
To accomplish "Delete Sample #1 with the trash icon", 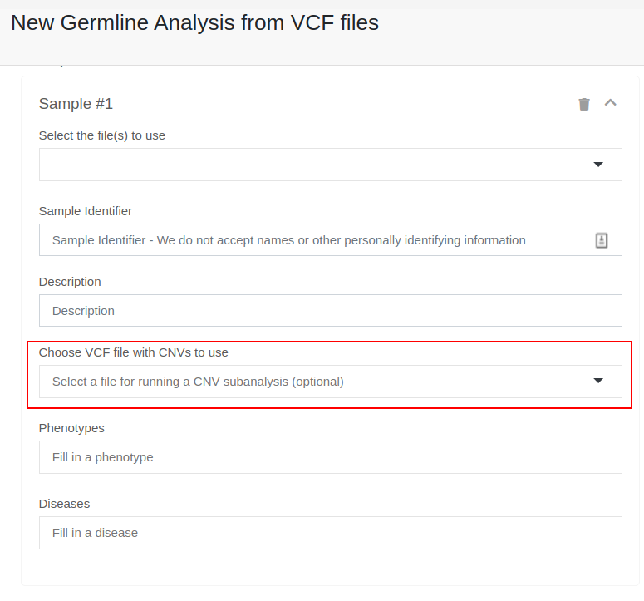I will click(x=584, y=104).
